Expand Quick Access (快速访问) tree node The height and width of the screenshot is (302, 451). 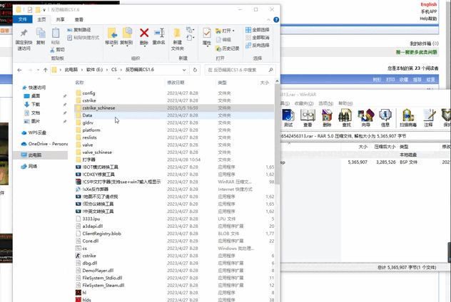point(19,88)
